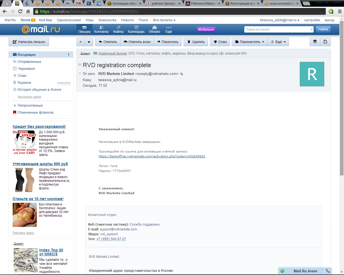Open Контакты contacts section
344x275 pixels.
click(x=101, y=30)
